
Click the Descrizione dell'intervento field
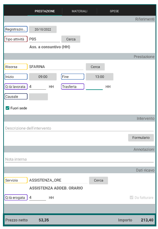point(79,128)
